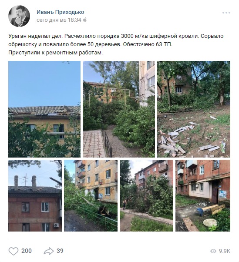
Task: Open the three-dots post options menu
Action: [x=226, y=13]
